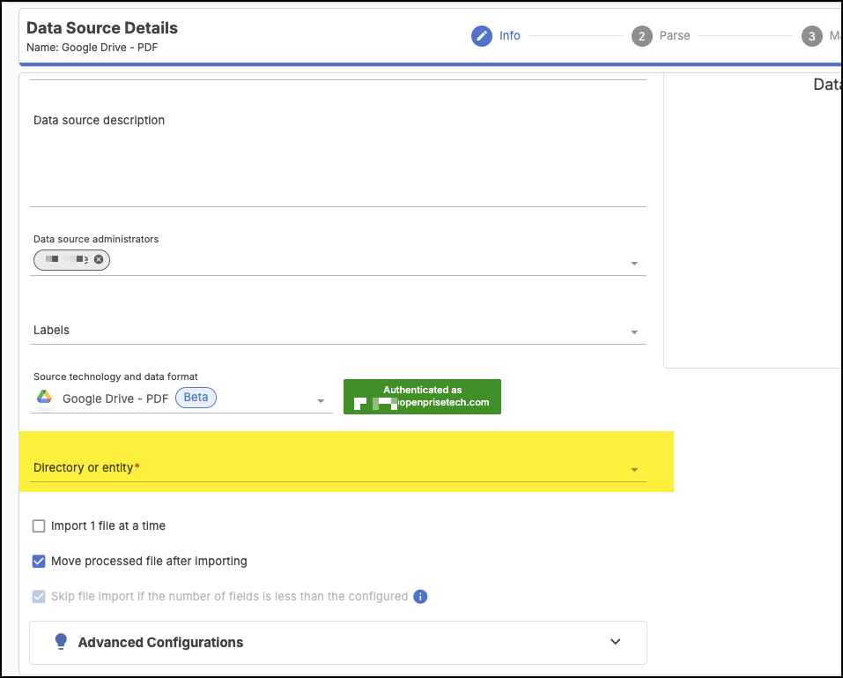Click the Authenticated as button

click(x=422, y=397)
